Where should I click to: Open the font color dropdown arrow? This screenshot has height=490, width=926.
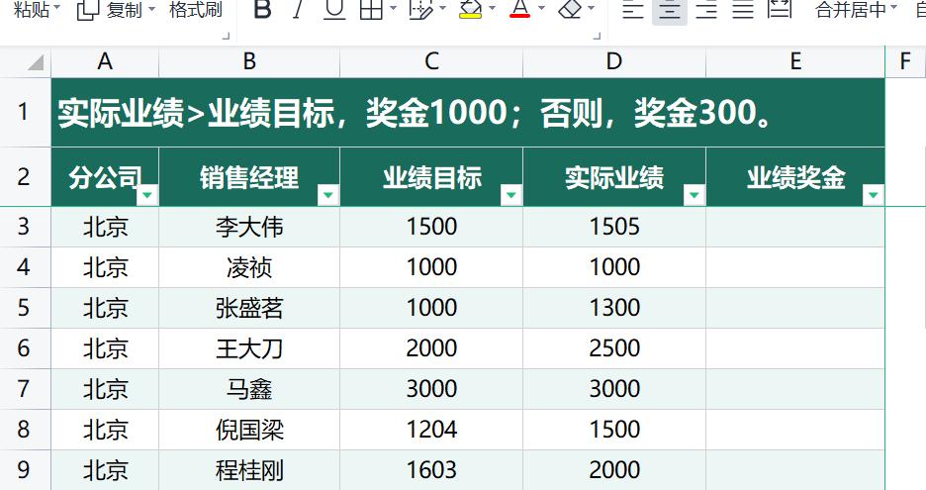point(541,9)
